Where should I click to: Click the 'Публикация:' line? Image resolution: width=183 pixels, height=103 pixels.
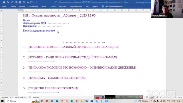(42, 26)
